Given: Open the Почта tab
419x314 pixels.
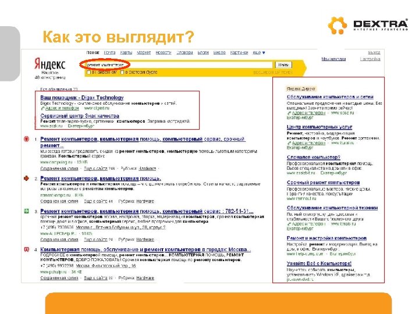Looking at the screenshot, I should click(x=109, y=52).
